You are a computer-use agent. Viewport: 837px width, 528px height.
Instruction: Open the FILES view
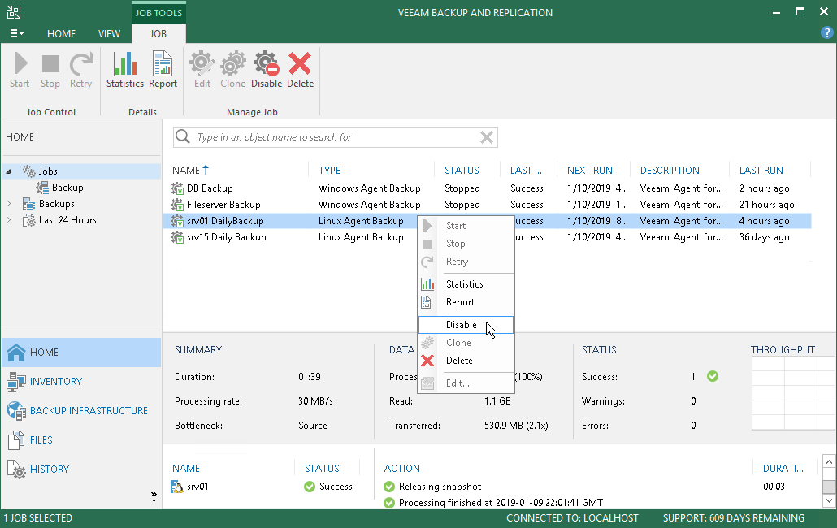(41, 440)
